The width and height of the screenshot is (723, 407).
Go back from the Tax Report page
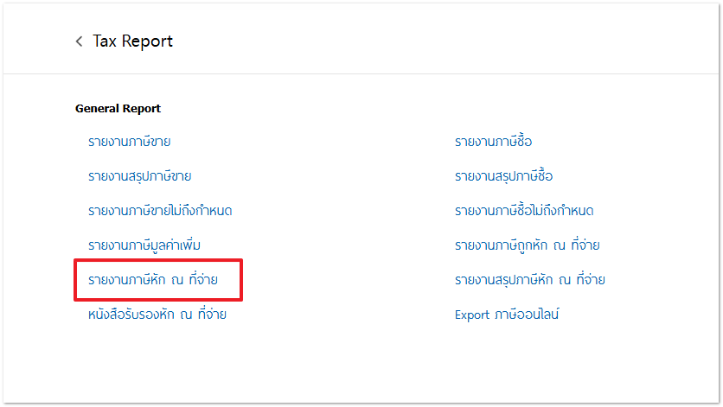pos(80,41)
